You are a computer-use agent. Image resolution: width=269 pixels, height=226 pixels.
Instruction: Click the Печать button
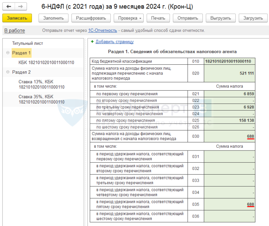coord(158,18)
